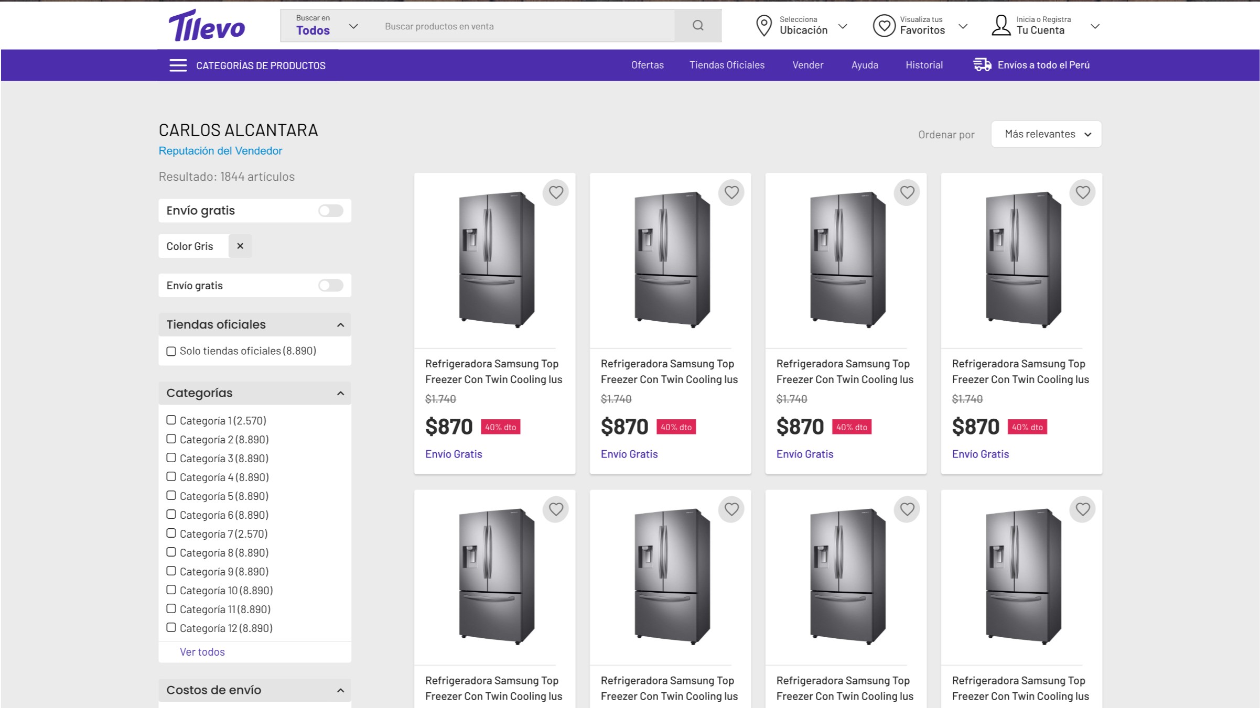This screenshot has width=1260, height=708.
Task: Click Resultado: 1844 artículos text
Action: (x=227, y=177)
